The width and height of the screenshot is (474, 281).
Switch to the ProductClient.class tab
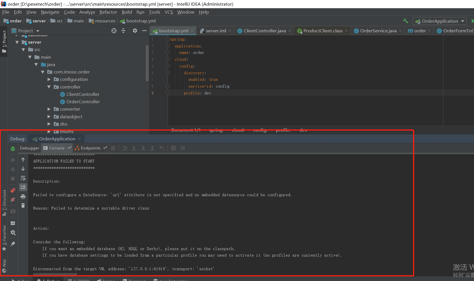(323, 31)
